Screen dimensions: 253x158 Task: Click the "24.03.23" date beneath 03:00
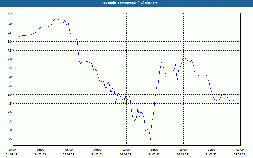tap(40, 154)
